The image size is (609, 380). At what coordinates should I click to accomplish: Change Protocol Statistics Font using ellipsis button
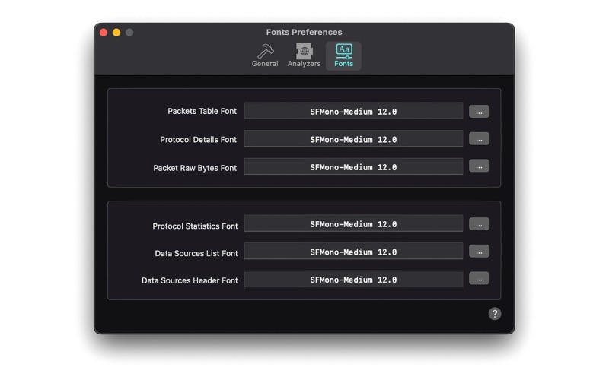pyautogui.click(x=479, y=224)
